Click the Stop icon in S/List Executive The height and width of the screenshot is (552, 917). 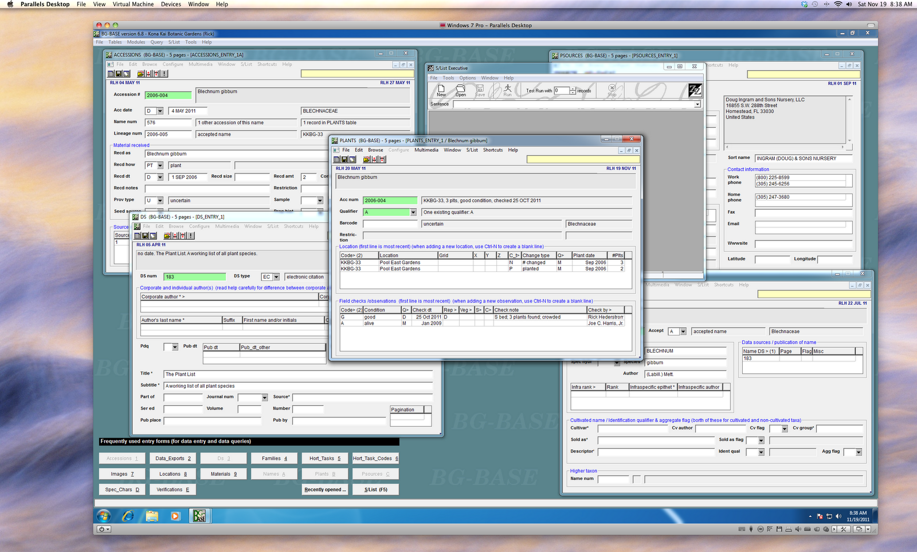click(612, 89)
